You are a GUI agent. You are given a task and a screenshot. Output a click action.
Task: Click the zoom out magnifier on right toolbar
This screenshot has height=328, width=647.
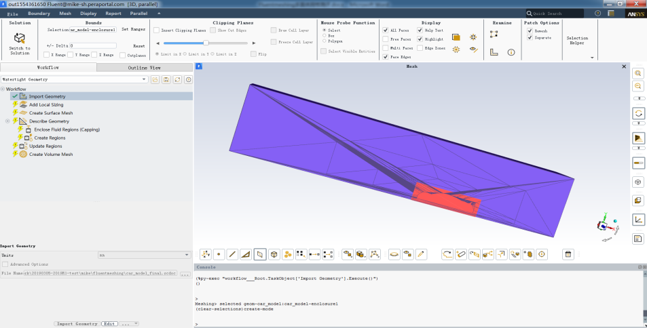[638, 86]
